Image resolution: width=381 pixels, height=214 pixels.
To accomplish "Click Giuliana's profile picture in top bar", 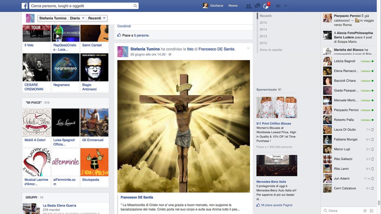I will click(206, 6).
